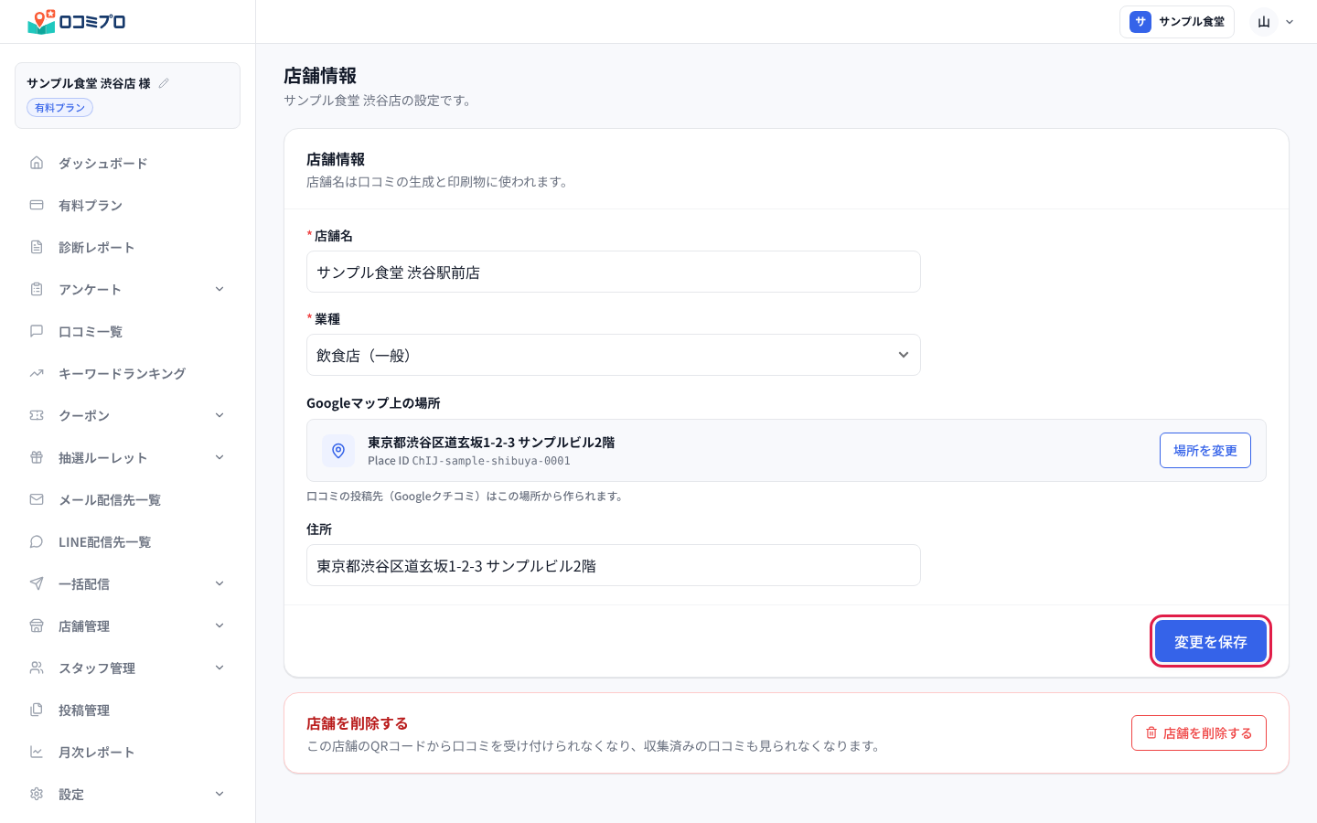Click the 診断レポート document icon

pos(37,247)
